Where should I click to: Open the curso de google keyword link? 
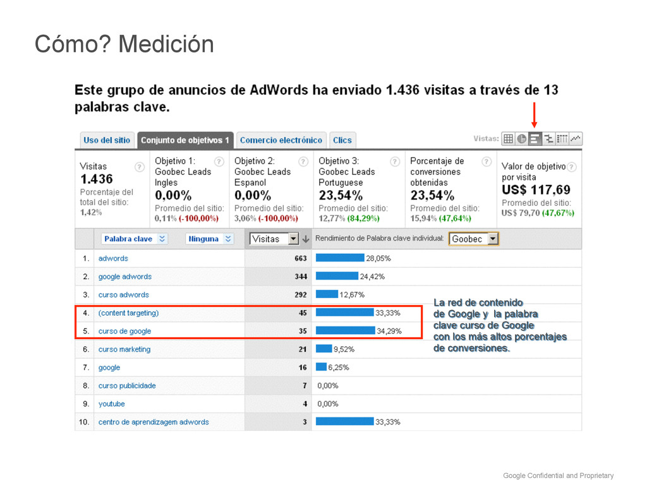(124, 331)
